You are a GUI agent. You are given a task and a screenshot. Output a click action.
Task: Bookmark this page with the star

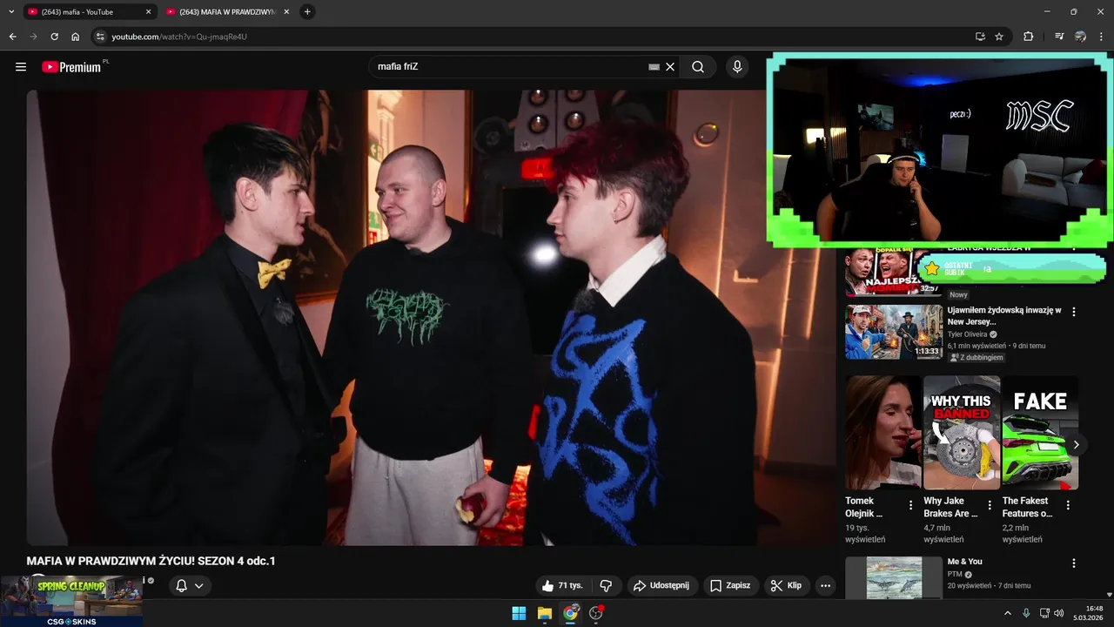point(999,37)
